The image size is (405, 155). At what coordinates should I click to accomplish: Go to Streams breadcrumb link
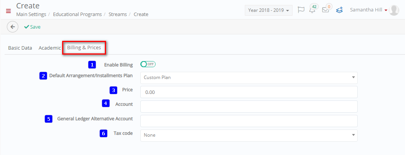pyautogui.click(x=117, y=15)
